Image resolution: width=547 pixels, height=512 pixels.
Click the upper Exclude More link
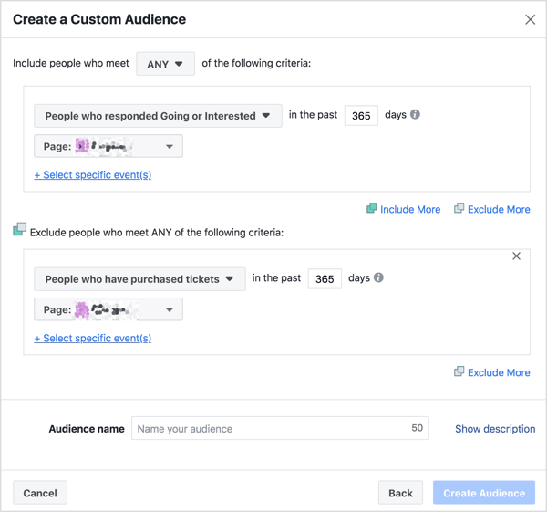click(491, 209)
